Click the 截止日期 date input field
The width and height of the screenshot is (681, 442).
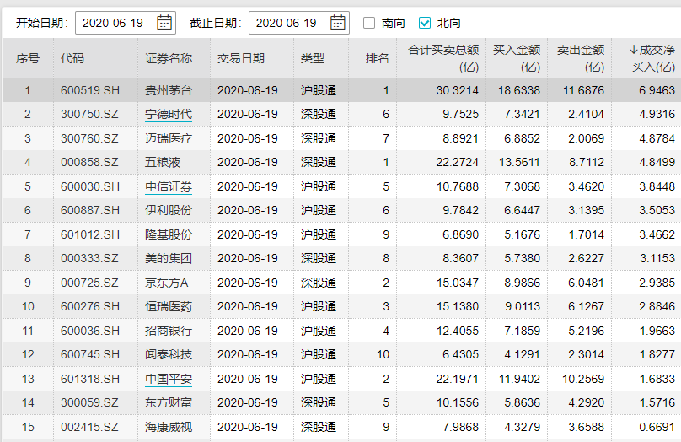tap(289, 23)
